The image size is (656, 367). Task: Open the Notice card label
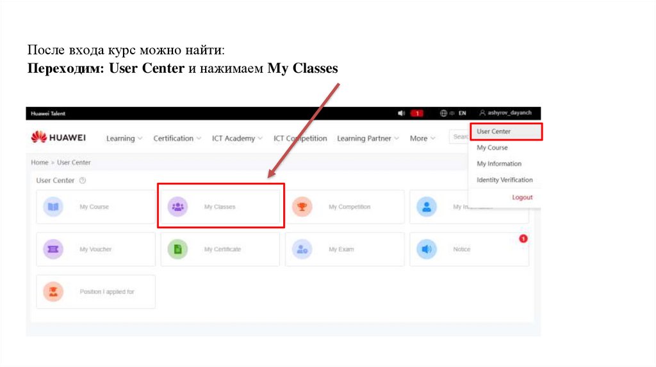[461, 249]
